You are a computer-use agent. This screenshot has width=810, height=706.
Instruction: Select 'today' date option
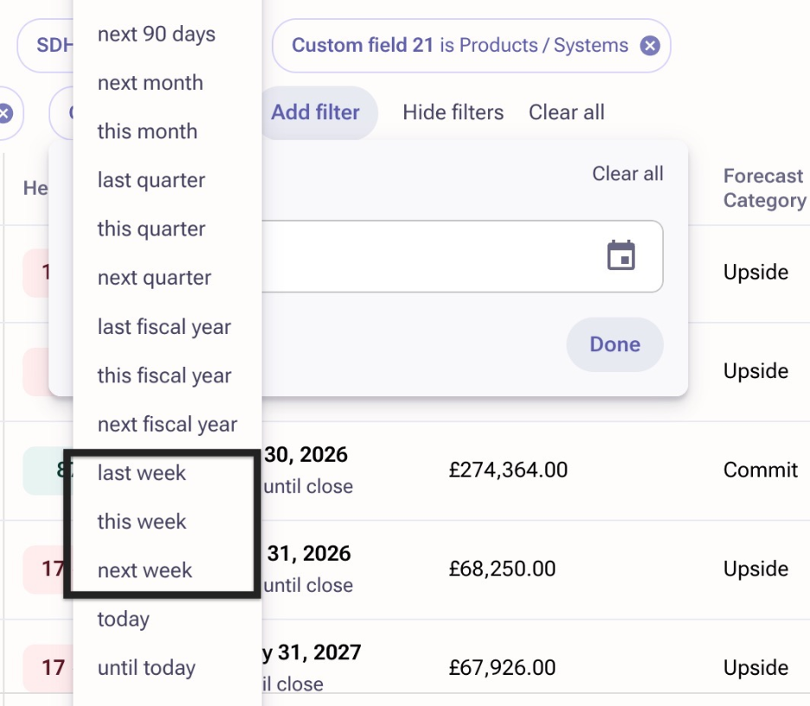pyautogui.click(x=124, y=619)
